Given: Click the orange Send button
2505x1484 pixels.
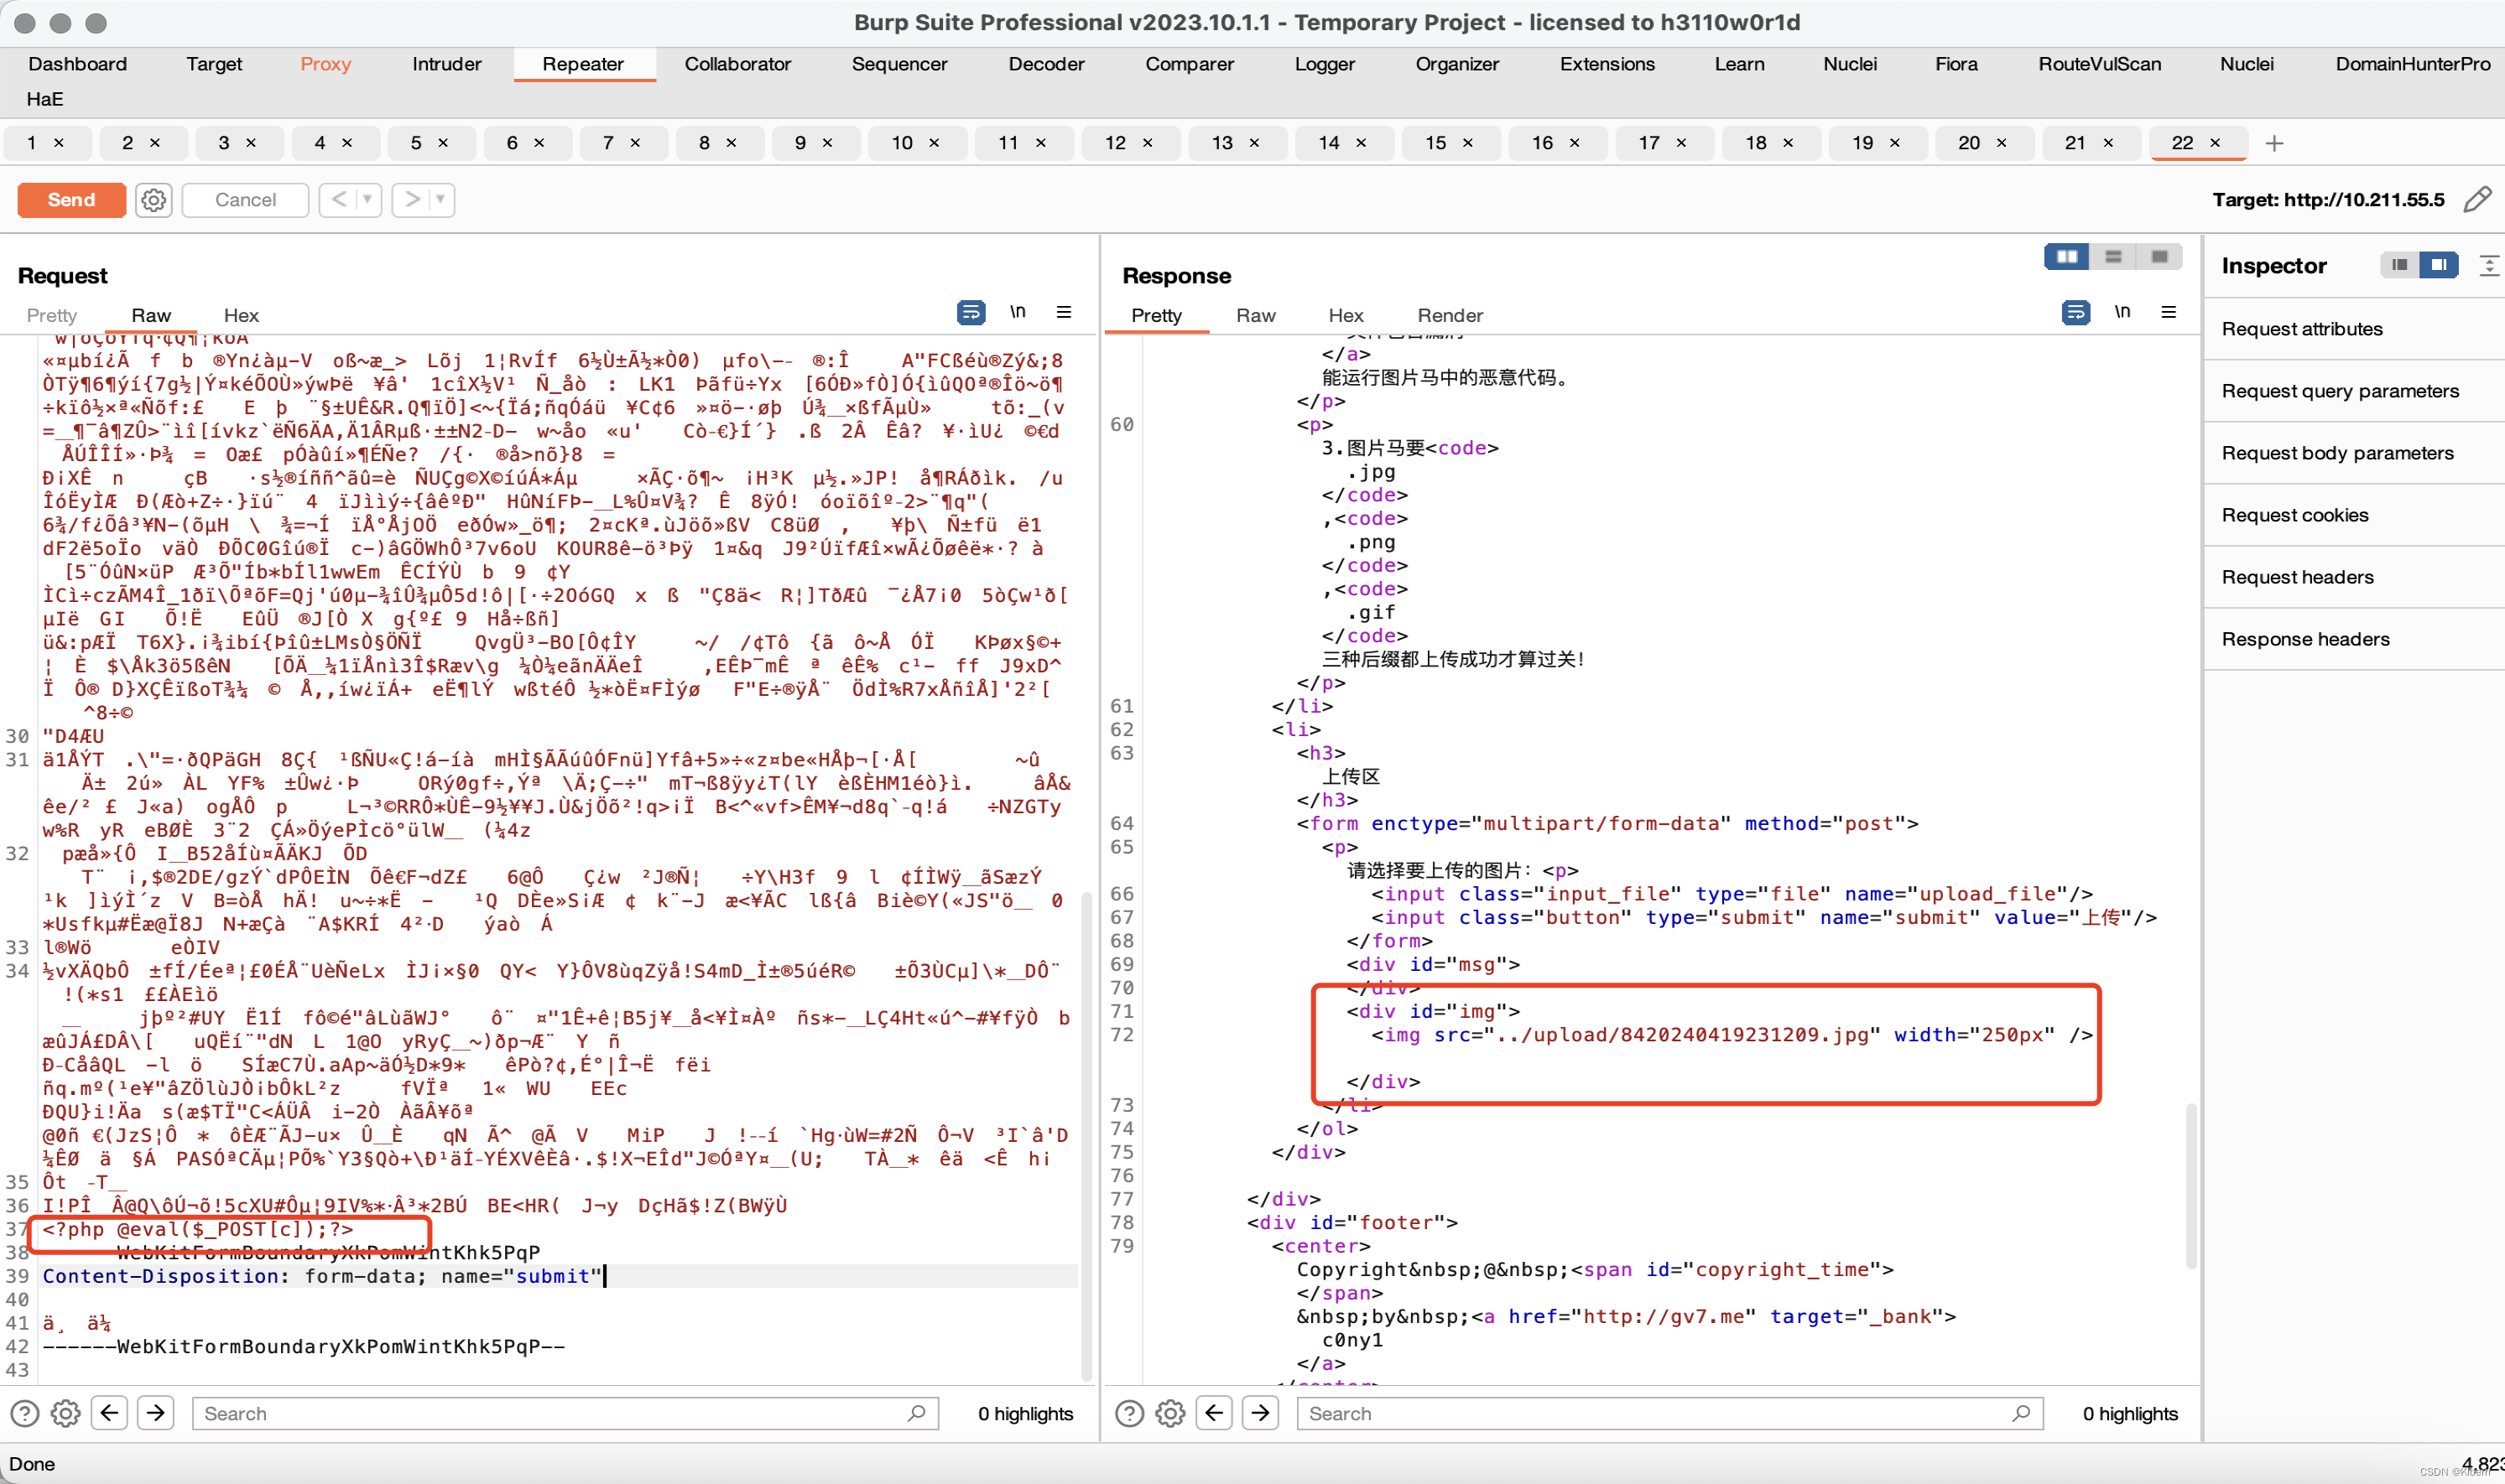Looking at the screenshot, I should tap(71, 200).
